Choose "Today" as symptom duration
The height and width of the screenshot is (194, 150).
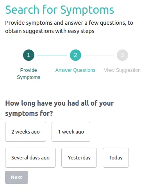click(x=116, y=157)
